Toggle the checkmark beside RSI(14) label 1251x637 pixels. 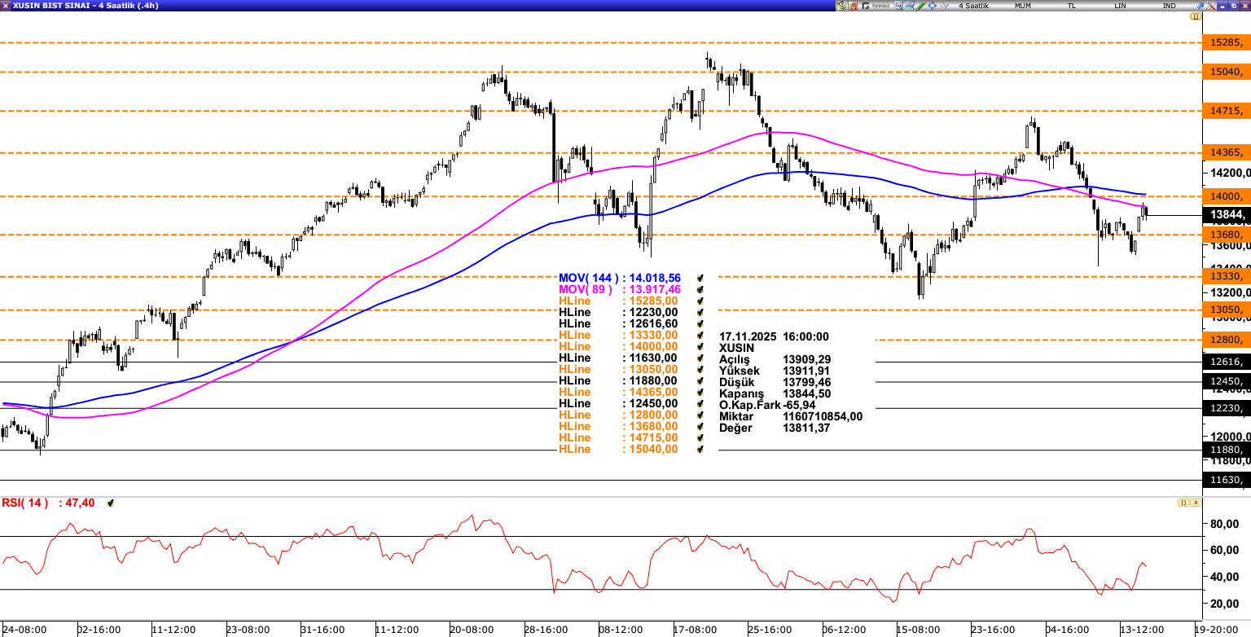click(111, 503)
